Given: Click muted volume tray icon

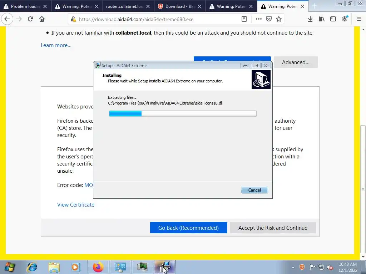Looking at the screenshot, I should click(x=330, y=267).
